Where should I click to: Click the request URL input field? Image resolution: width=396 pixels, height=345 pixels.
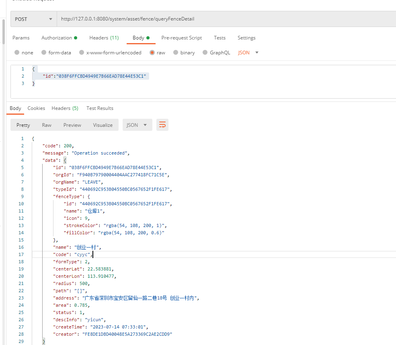pos(225,19)
